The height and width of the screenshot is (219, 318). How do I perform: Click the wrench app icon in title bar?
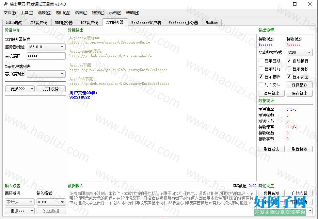[6, 4]
